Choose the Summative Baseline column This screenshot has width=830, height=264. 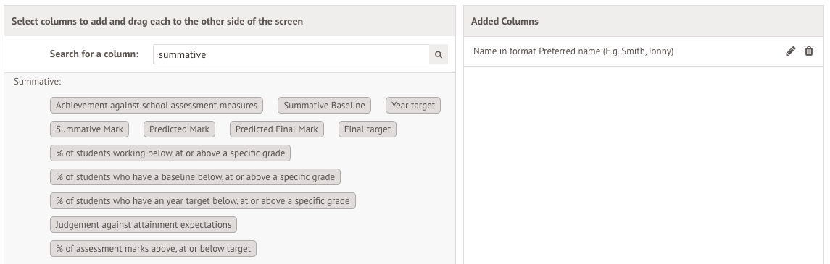coord(325,106)
